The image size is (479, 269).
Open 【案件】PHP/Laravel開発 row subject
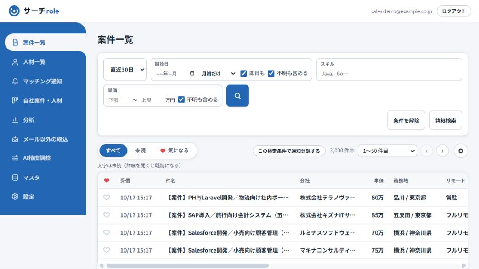pyautogui.click(x=228, y=198)
